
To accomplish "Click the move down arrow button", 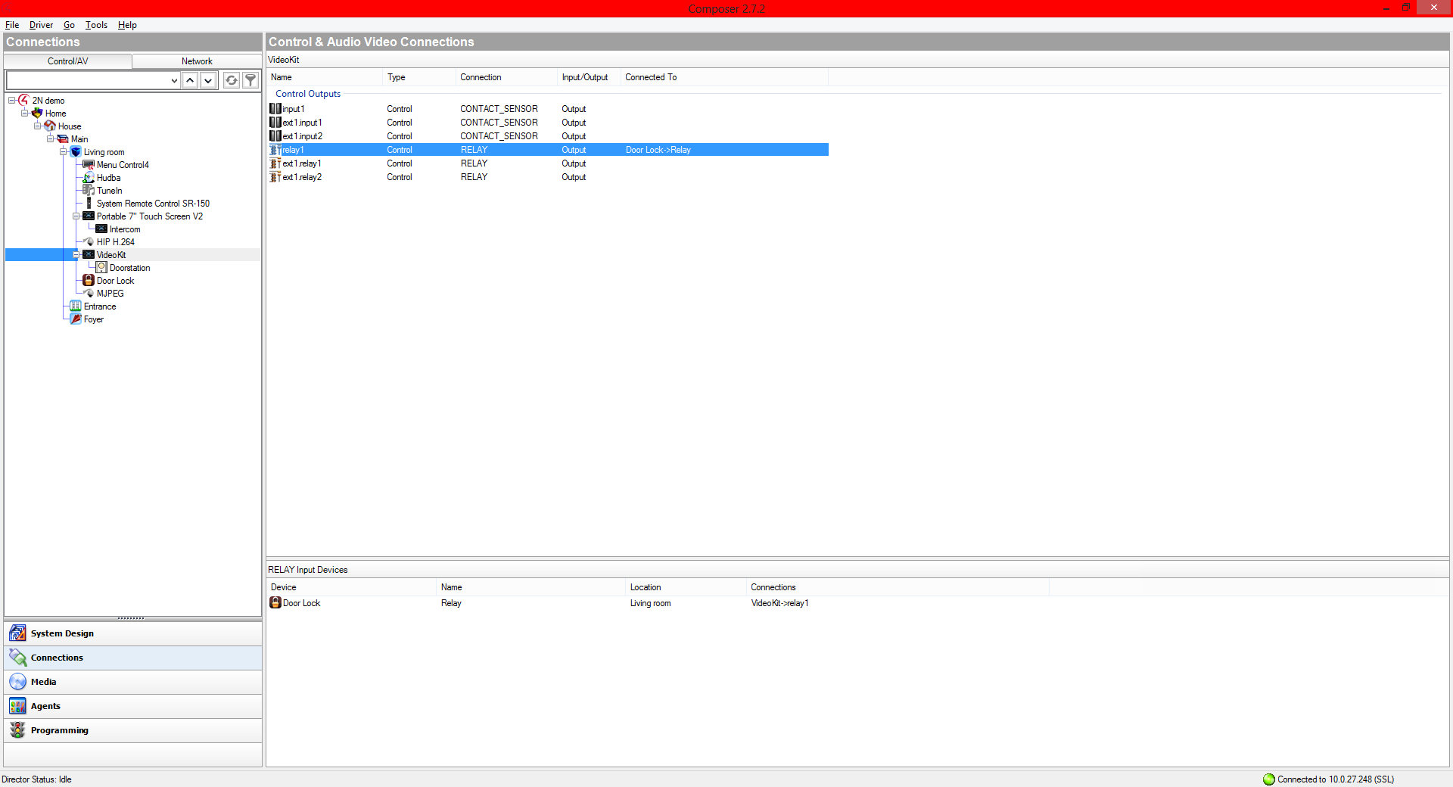I will pos(208,80).
